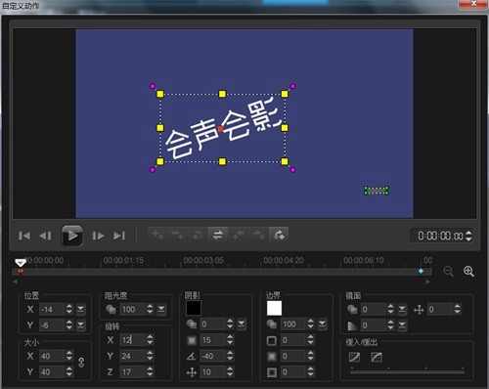Click the shadow blur field showing 15
489x389 pixels.
tap(212, 340)
